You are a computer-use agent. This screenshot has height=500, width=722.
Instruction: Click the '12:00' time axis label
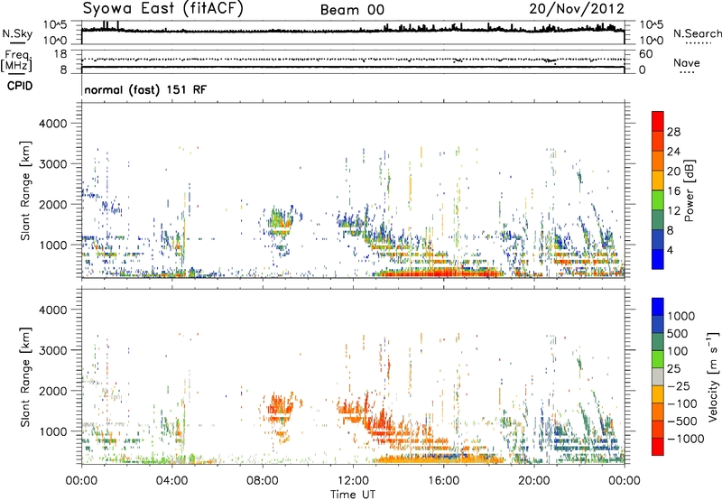pos(353,481)
